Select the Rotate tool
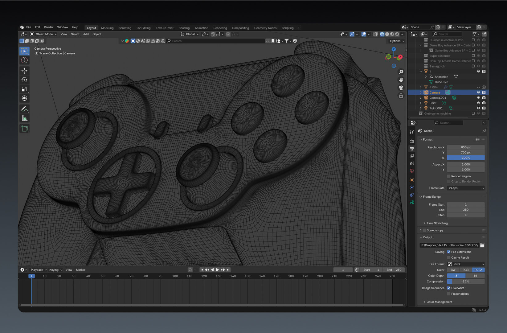507x333 pixels. click(x=24, y=80)
